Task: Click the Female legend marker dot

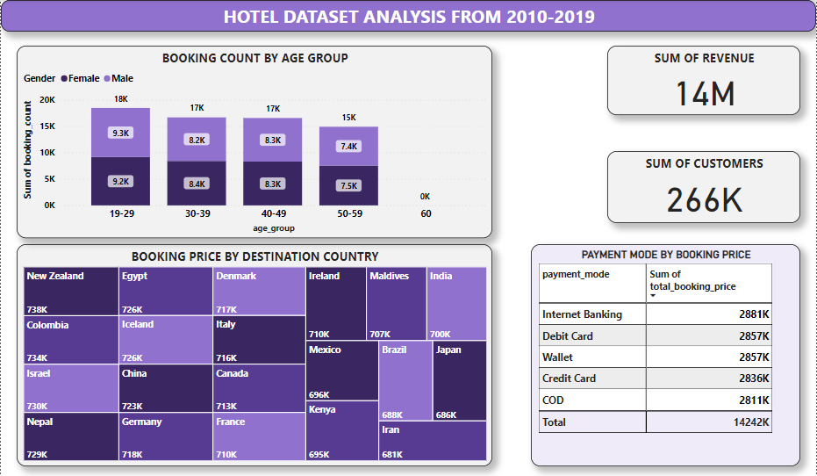Action: click(63, 79)
